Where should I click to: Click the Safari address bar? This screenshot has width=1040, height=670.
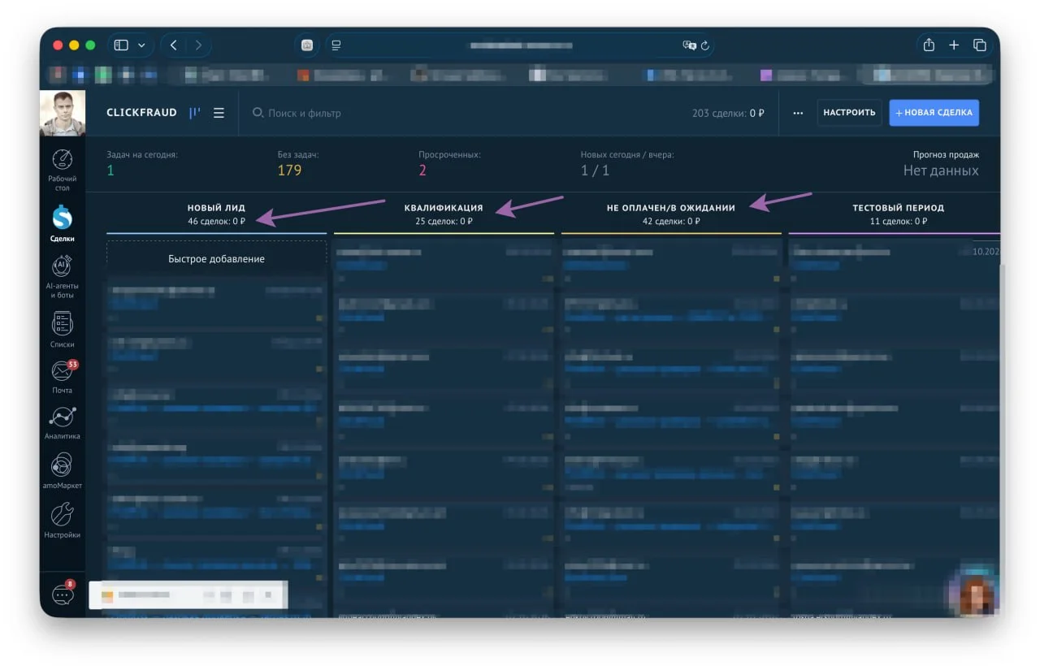point(520,45)
